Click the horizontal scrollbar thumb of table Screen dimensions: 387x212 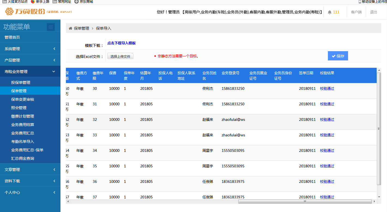pyautogui.click(x=305, y=202)
